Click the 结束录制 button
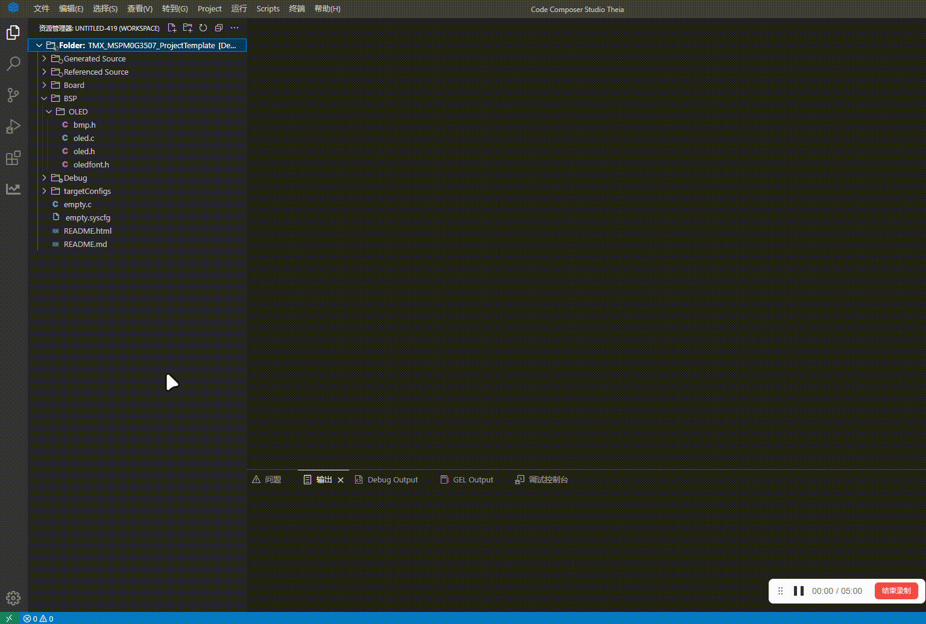This screenshot has width=926, height=624. pyautogui.click(x=896, y=591)
